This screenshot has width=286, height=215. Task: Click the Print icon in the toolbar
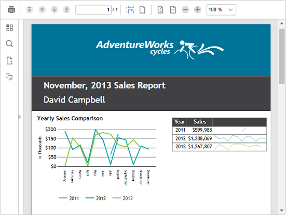(11, 10)
